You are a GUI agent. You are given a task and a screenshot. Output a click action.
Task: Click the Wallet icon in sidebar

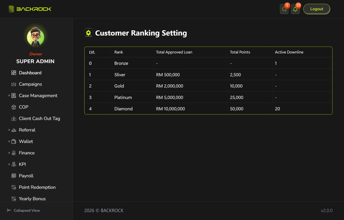click(14, 142)
